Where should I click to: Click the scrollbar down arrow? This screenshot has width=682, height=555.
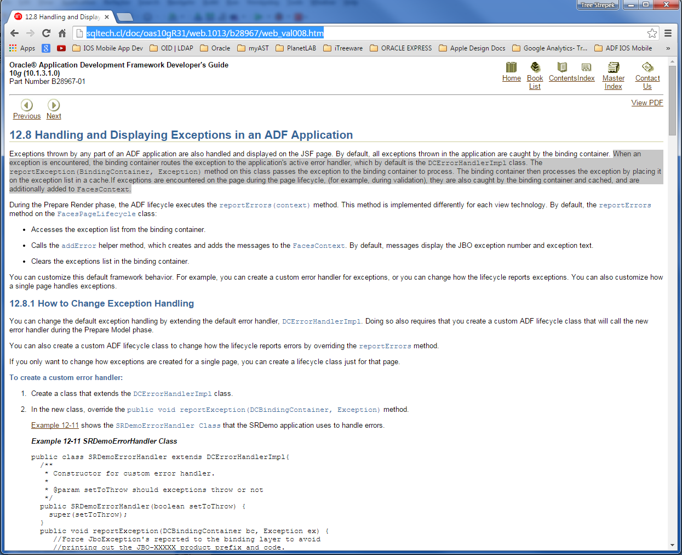[672, 545]
